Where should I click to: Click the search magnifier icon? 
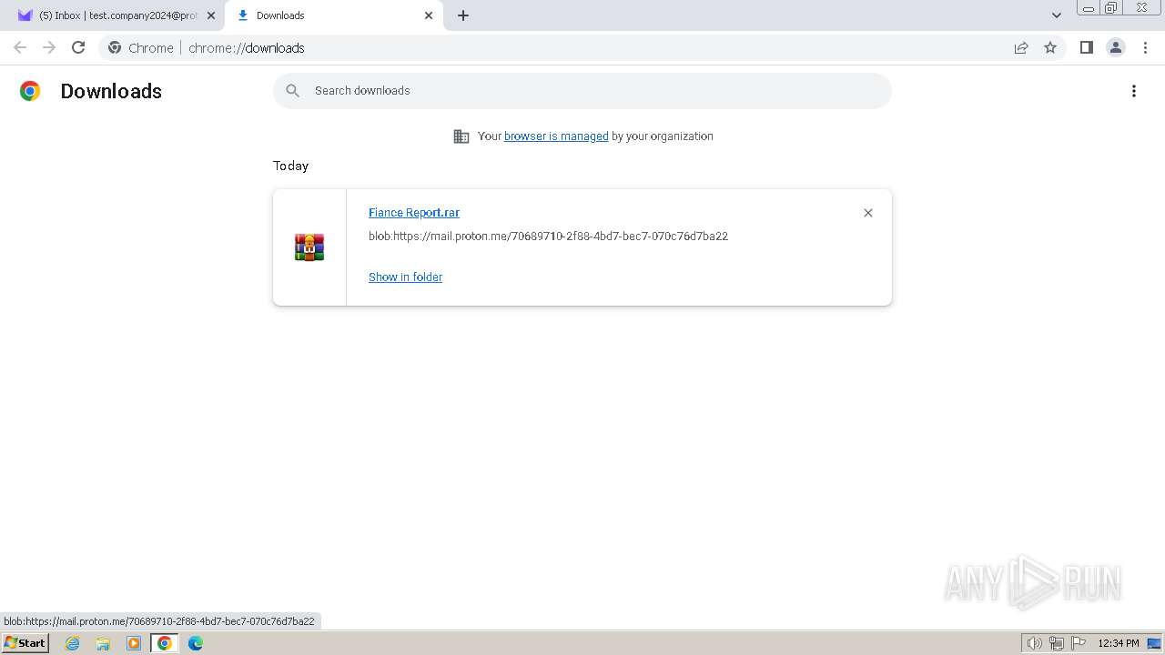[292, 91]
